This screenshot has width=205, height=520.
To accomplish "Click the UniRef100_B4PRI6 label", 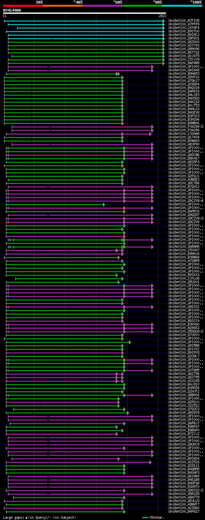I will pos(184,91).
